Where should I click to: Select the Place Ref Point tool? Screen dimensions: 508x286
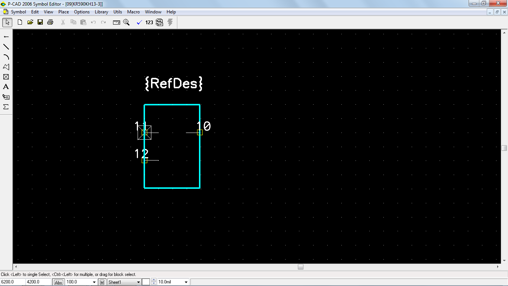[6, 77]
